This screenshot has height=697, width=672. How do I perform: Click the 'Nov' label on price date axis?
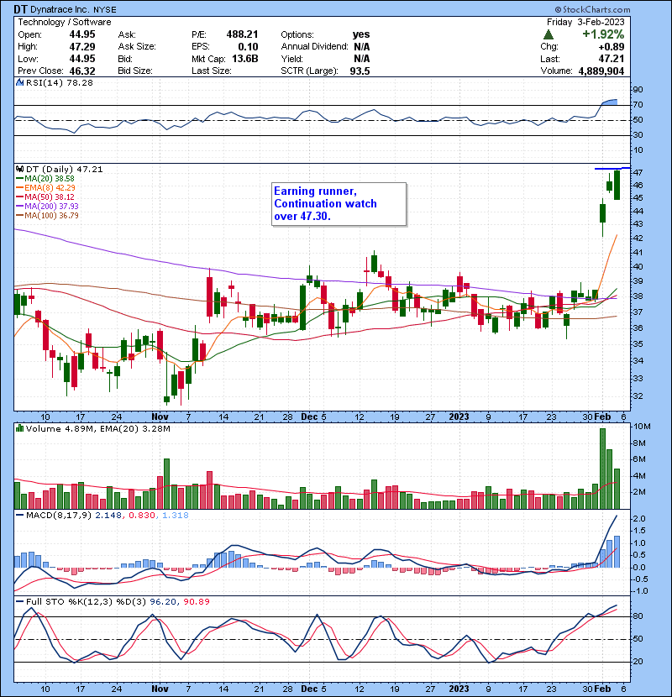click(x=160, y=417)
